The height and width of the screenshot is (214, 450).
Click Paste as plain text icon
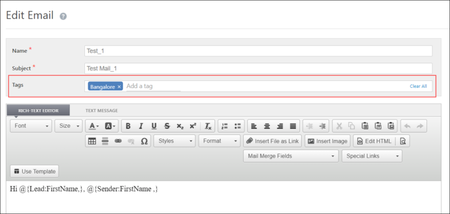378,126
